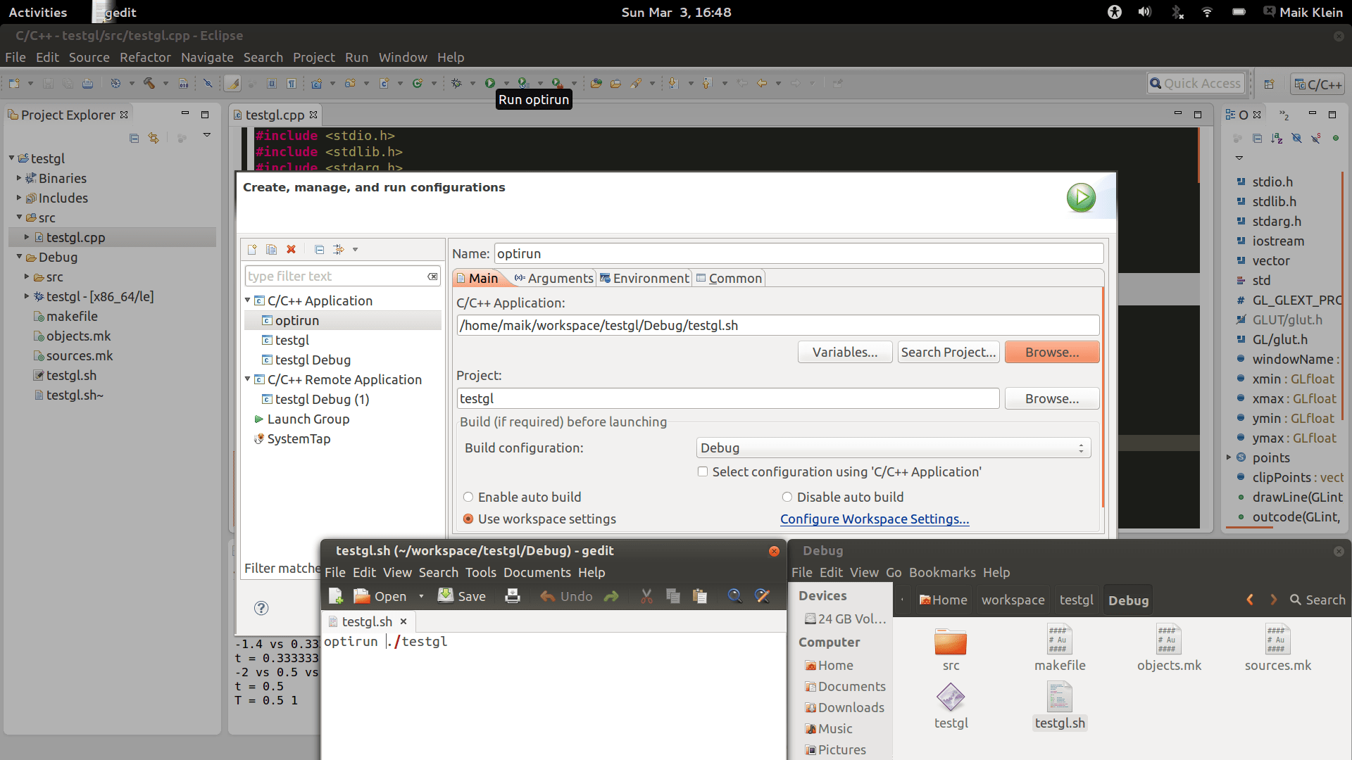Open the Tools menu in gedit
This screenshot has width=1352, height=760.
pyautogui.click(x=481, y=572)
